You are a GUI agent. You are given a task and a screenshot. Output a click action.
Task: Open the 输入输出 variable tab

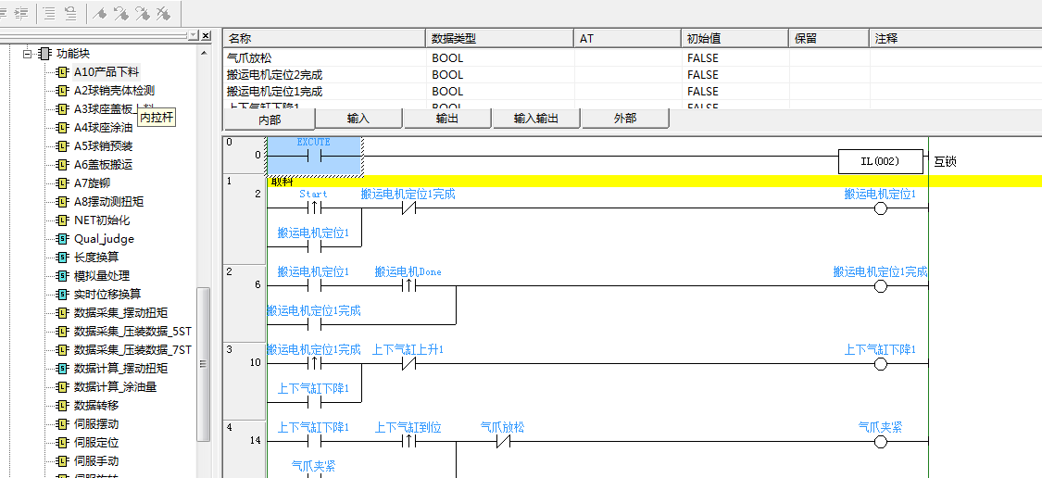tap(536, 119)
